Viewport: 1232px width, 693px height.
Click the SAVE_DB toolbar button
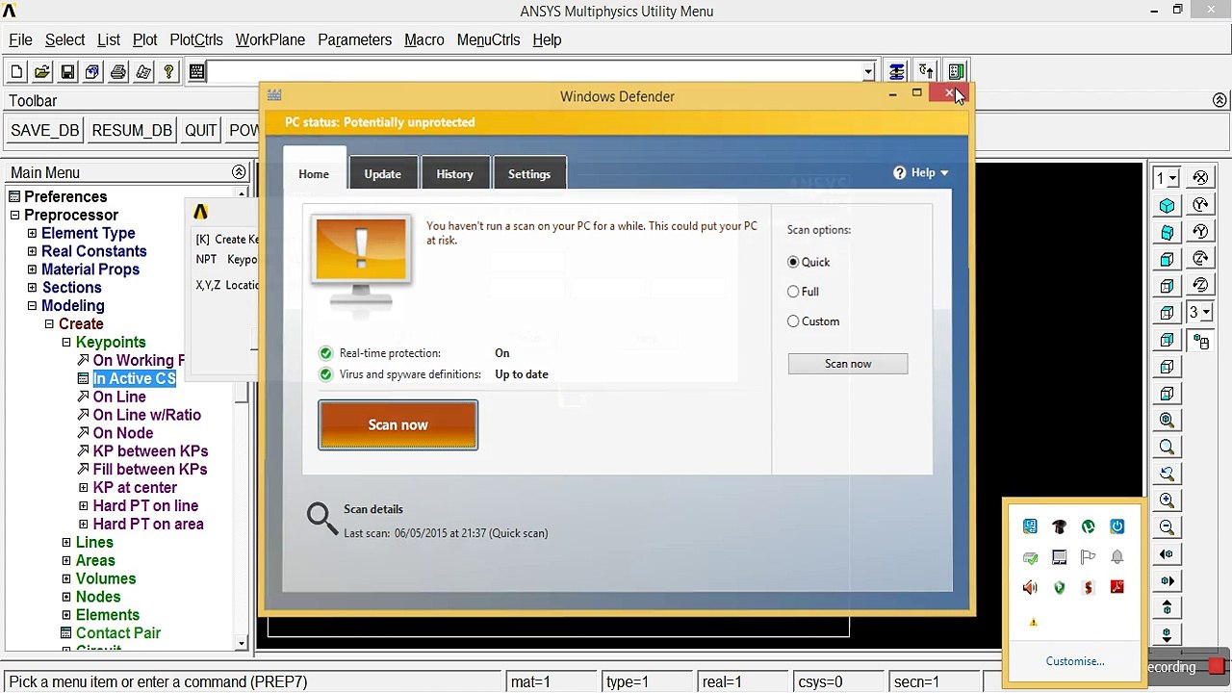45,131
